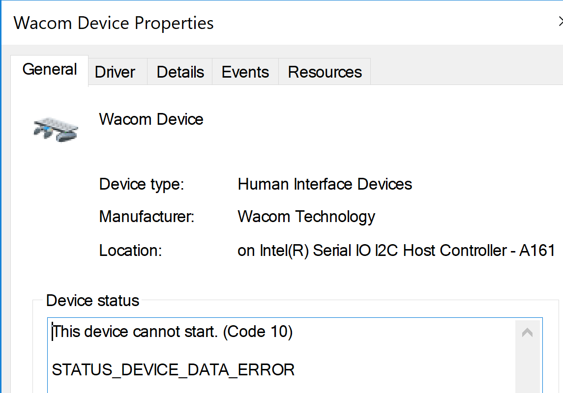
Task: Go to the Events tab
Action: (x=245, y=72)
